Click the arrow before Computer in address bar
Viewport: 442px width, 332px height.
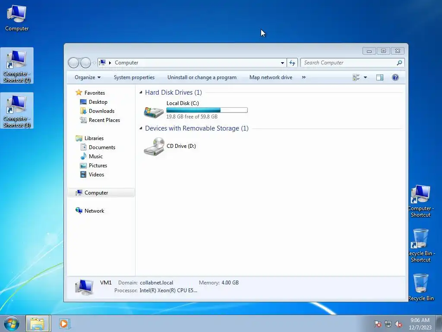[110, 63]
